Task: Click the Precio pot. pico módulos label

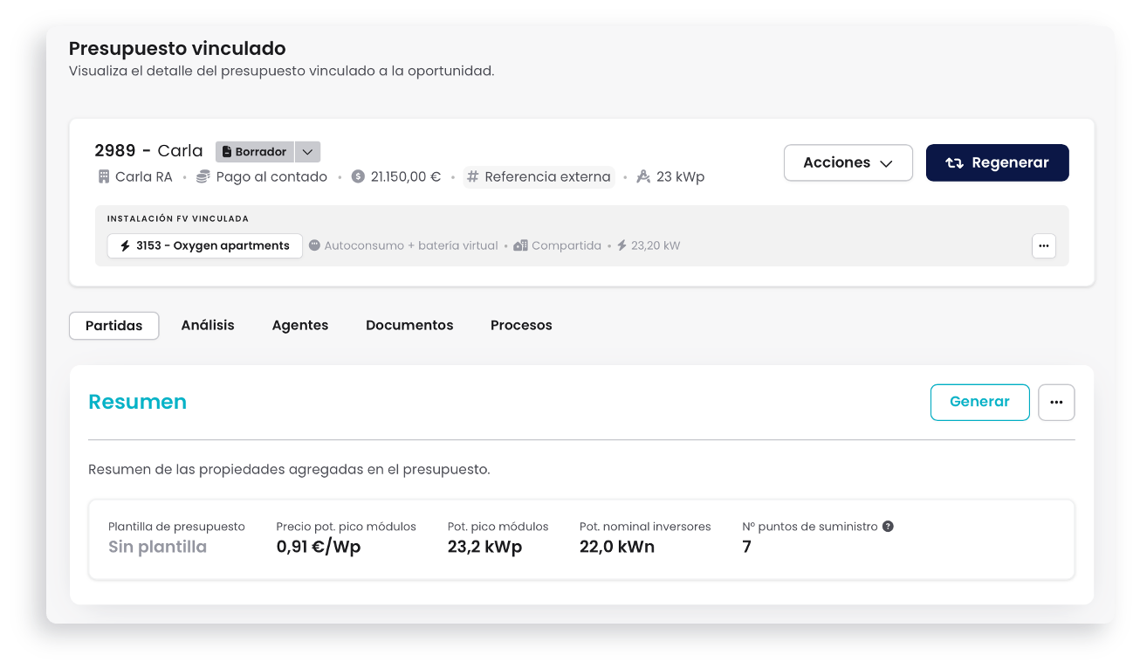Action: click(346, 527)
